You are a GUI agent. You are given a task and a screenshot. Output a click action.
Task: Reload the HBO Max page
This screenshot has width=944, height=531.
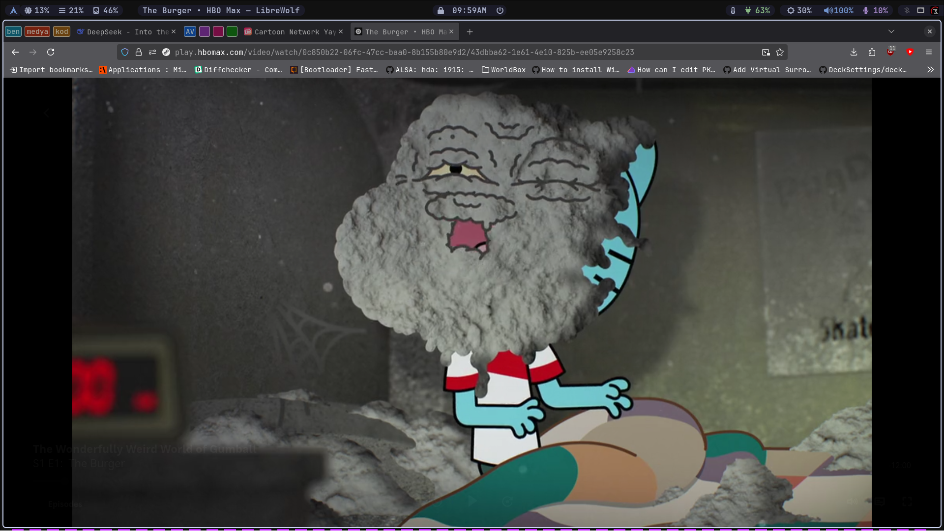point(51,52)
